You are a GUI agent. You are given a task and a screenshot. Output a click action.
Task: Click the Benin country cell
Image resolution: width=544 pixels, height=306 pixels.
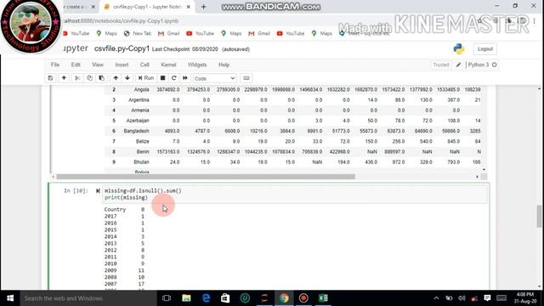(143, 151)
